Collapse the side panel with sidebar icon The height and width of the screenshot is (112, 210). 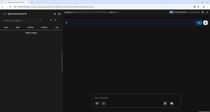[59, 14]
